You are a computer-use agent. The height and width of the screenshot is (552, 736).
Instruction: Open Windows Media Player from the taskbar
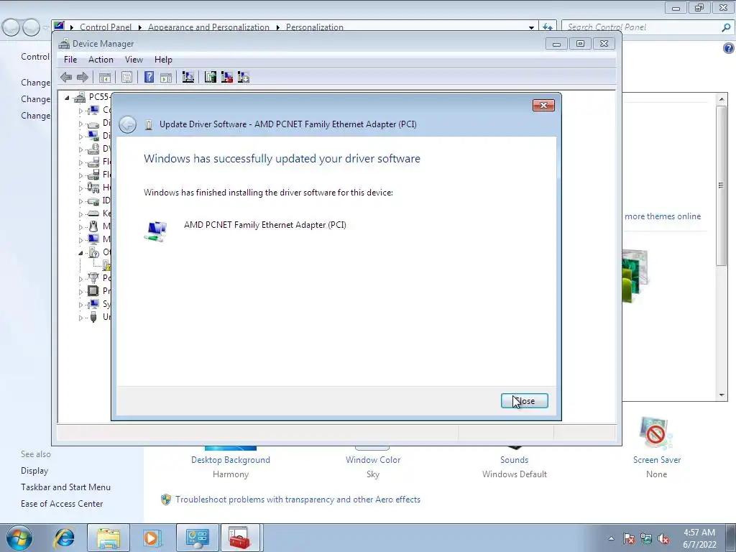[x=152, y=538]
